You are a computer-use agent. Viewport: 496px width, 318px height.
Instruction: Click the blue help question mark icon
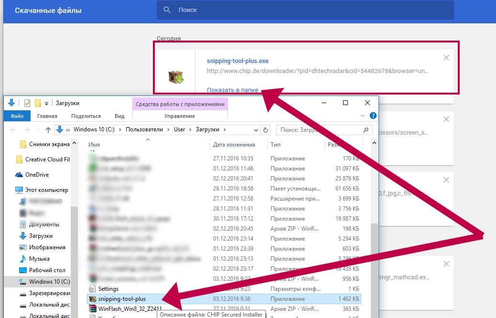click(x=373, y=116)
